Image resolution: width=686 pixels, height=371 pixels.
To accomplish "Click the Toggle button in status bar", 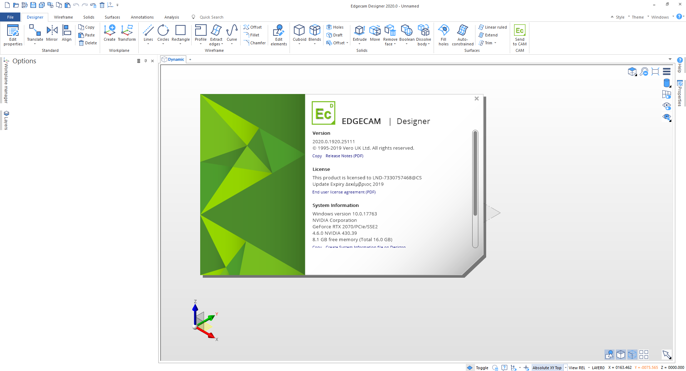I will 478,367.
